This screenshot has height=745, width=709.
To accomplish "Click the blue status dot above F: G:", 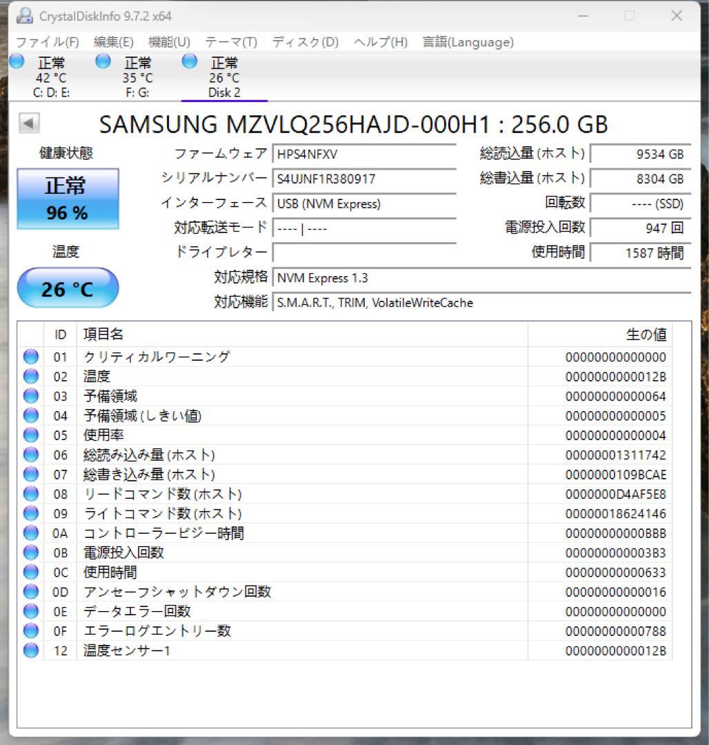I will pos(102,61).
